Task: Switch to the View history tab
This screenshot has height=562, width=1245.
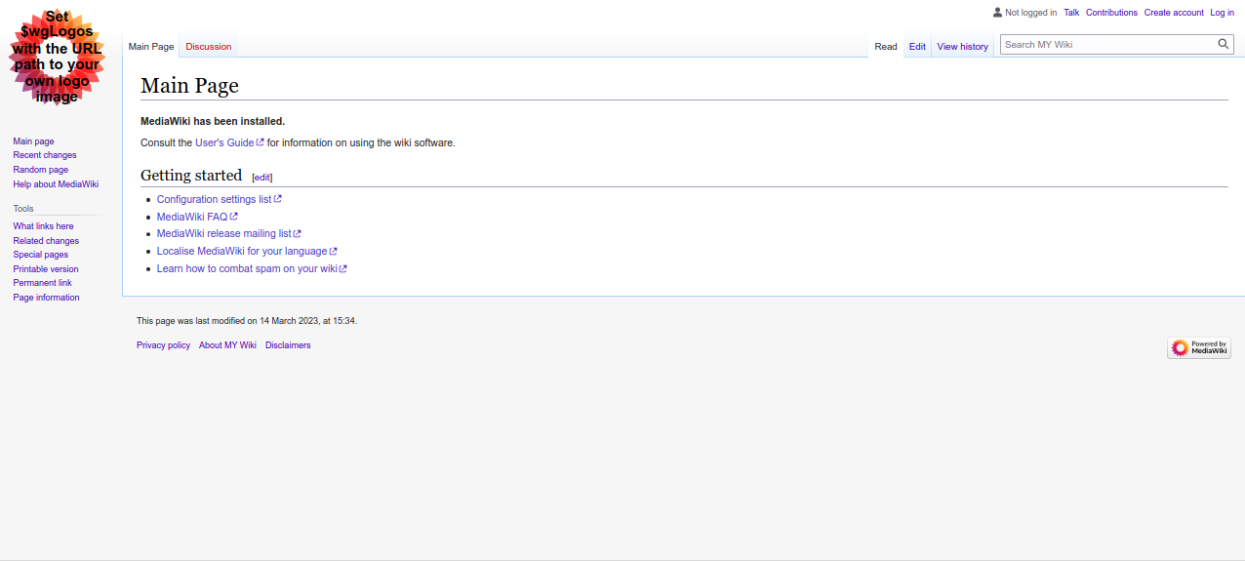Action: click(962, 47)
